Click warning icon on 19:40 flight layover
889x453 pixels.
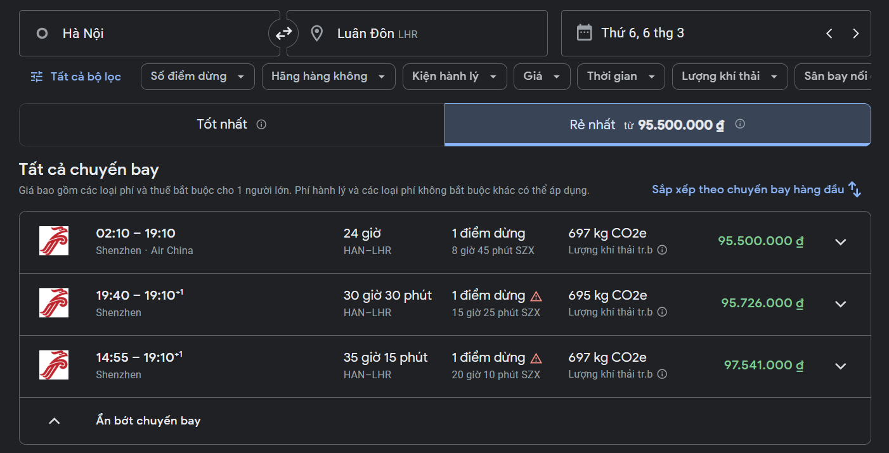point(536,296)
